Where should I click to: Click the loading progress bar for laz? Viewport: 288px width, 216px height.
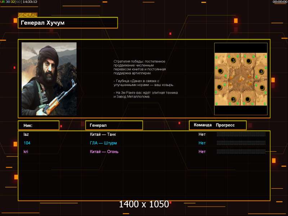241,134
